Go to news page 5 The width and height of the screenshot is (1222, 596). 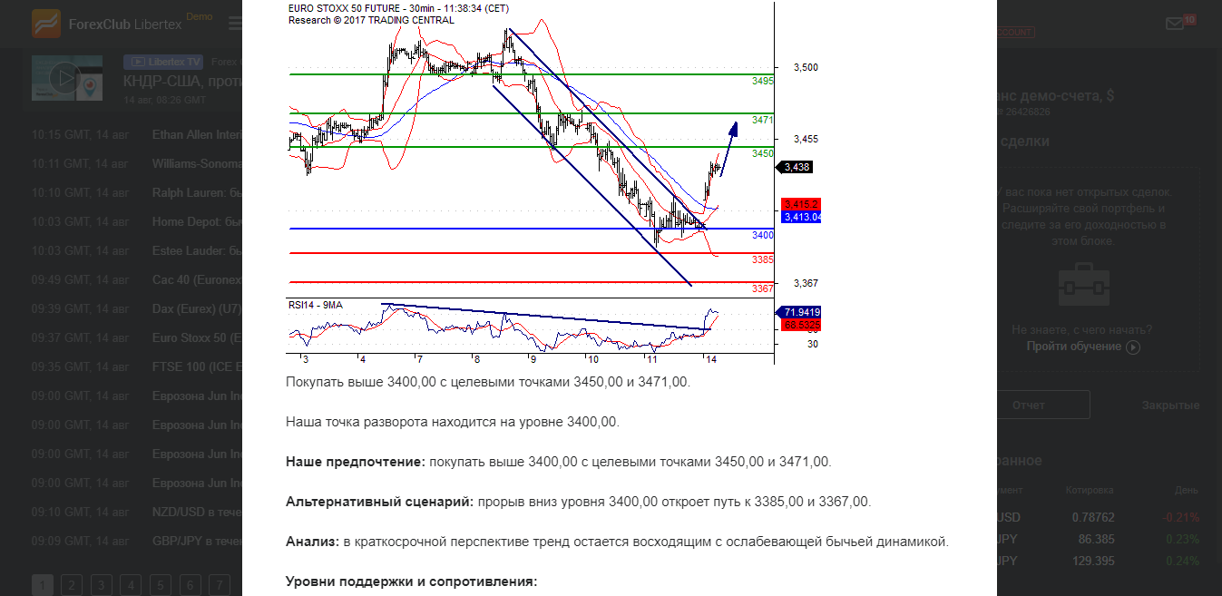(161, 584)
